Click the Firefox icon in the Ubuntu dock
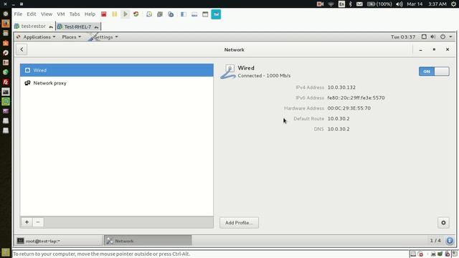The height and width of the screenshot is (258, 459). pyautogui.click(x=6, y=24)
